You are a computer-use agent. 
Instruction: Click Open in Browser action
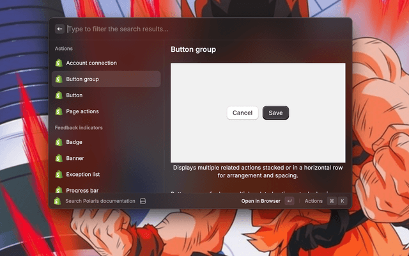[x=260, y=201]
